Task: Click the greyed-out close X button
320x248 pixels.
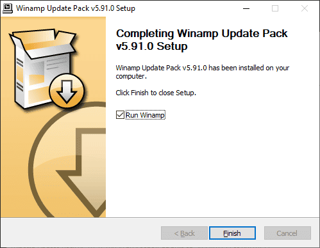Action: [305, 8]
